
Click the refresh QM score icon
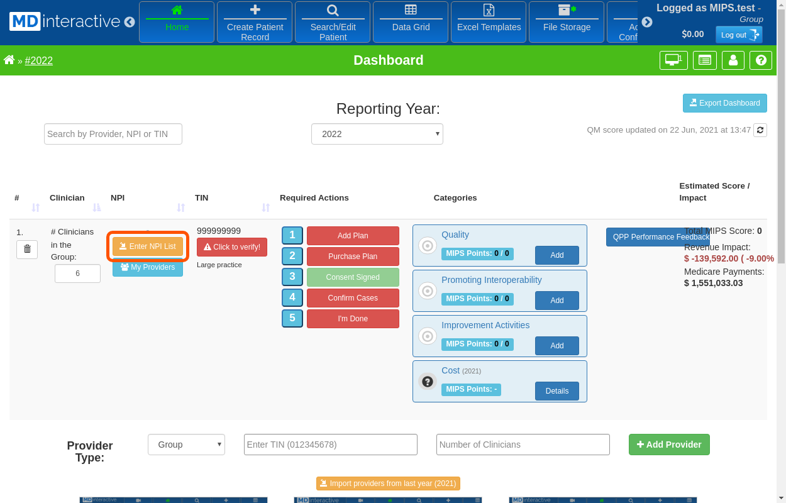point(760,130)
